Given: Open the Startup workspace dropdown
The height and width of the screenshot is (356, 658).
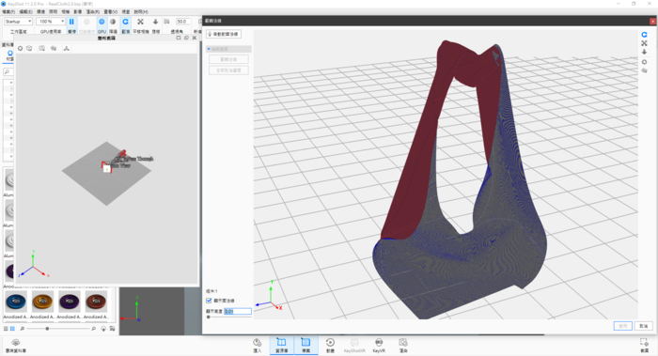Looking at the screenshot, I should coord(18,22).
